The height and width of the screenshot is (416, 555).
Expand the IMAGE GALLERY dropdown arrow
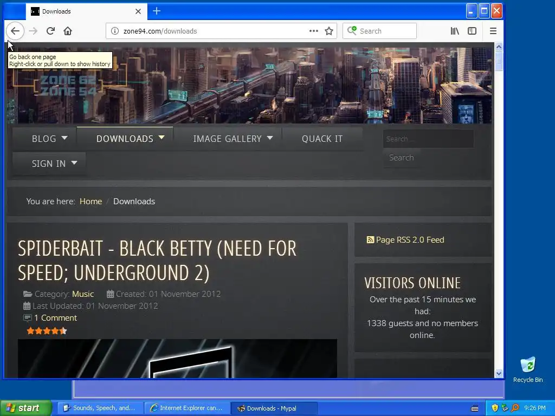(x=270, y=138)
